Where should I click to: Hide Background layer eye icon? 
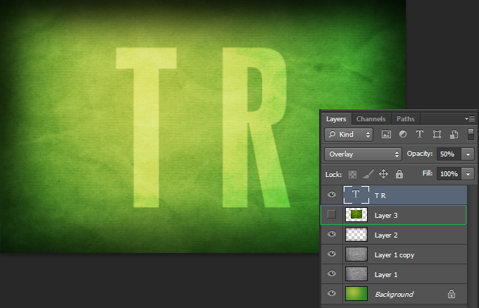click(332, 293)
